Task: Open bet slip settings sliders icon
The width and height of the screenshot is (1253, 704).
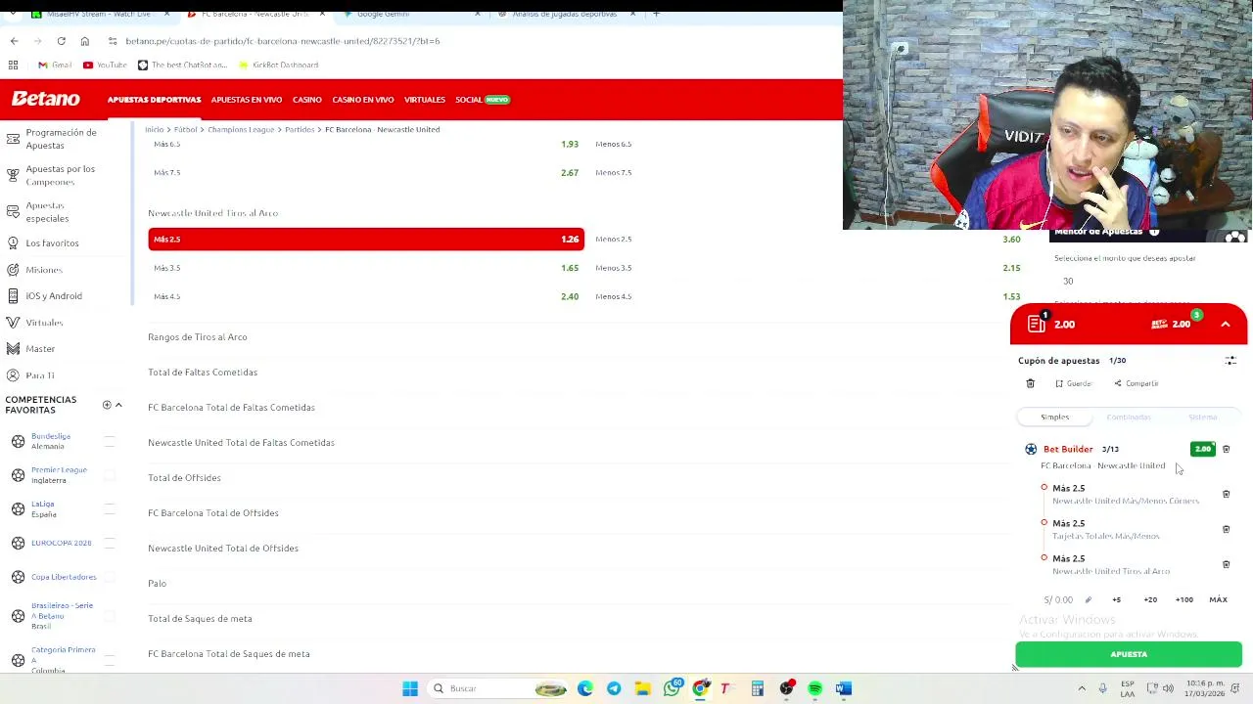Action: (1230, 360)
